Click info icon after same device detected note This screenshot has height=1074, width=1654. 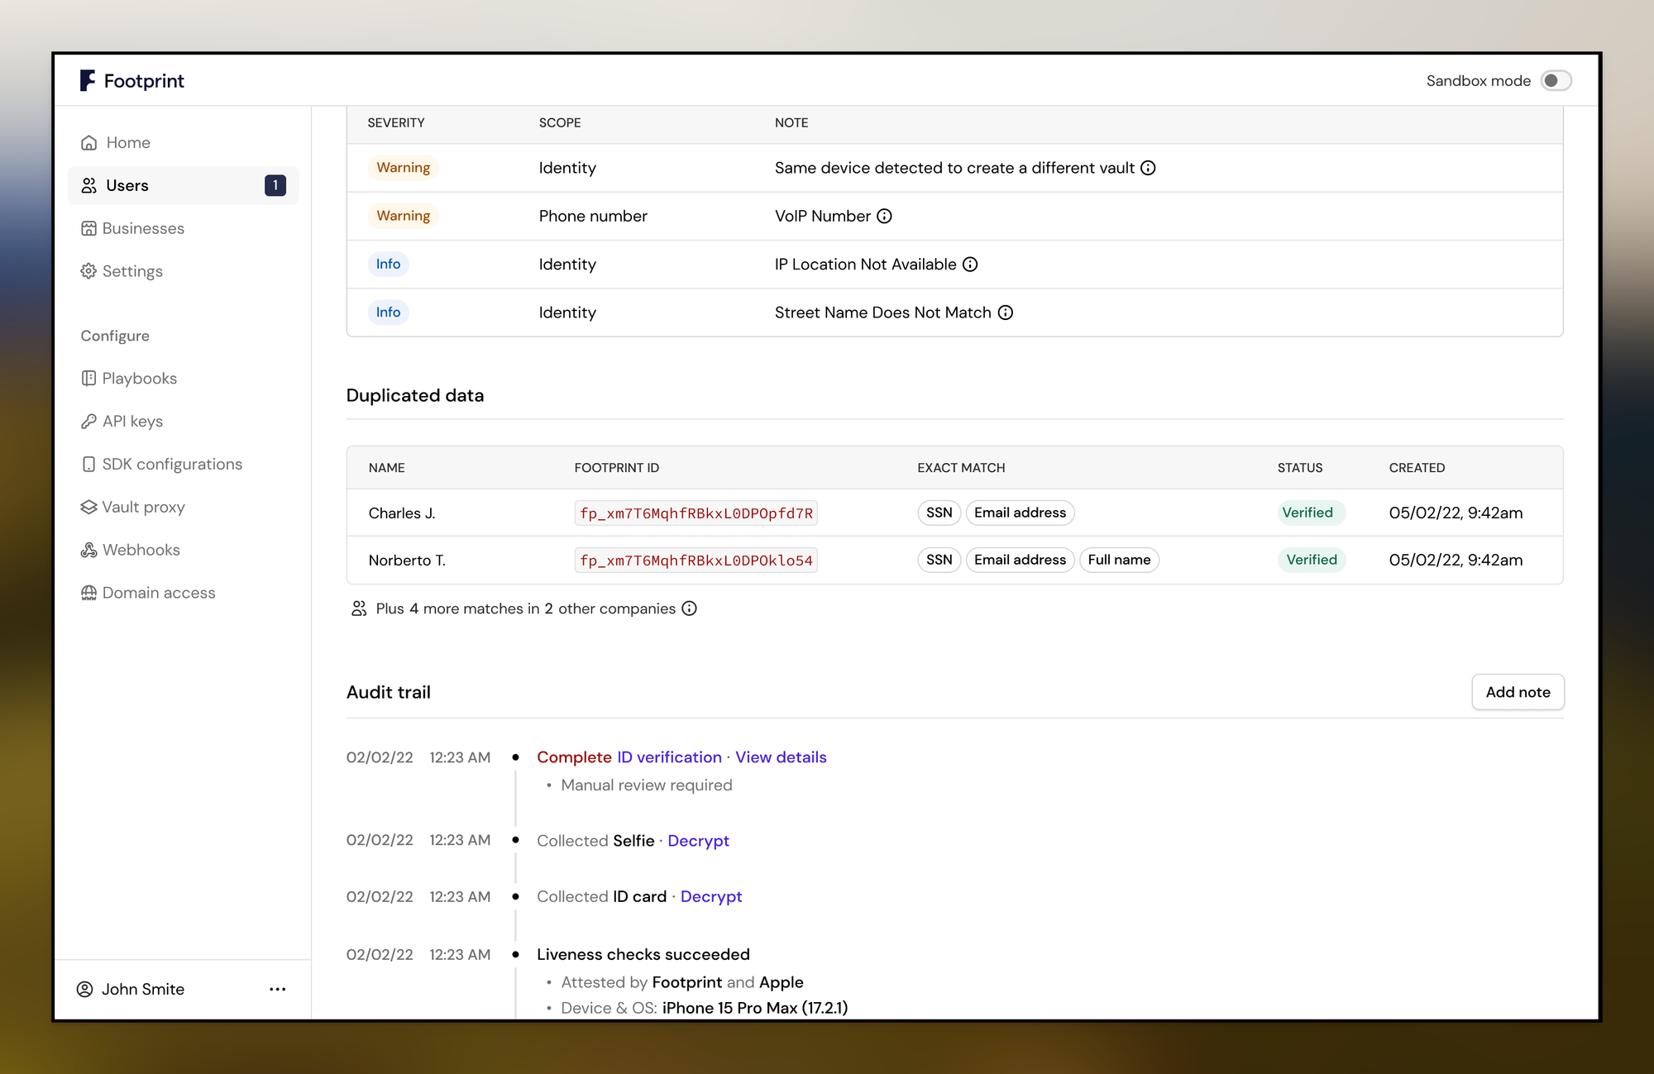1148,168
